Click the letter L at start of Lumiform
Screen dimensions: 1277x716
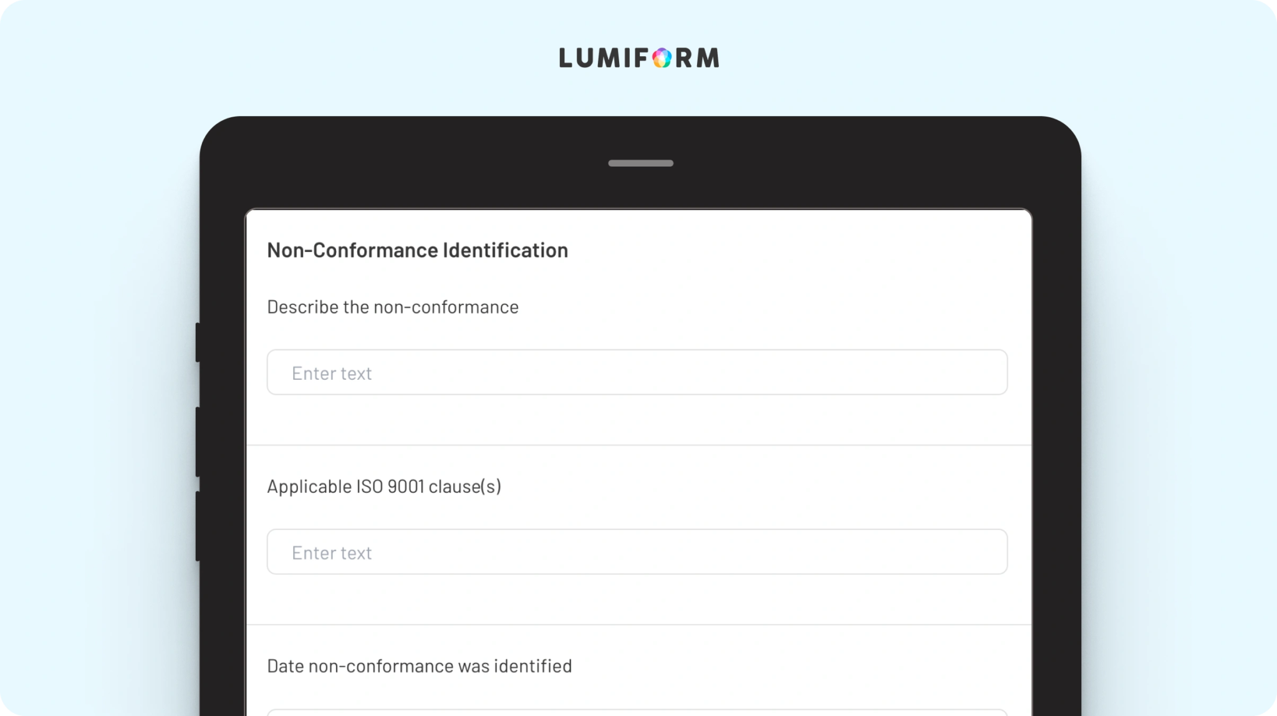566,58
